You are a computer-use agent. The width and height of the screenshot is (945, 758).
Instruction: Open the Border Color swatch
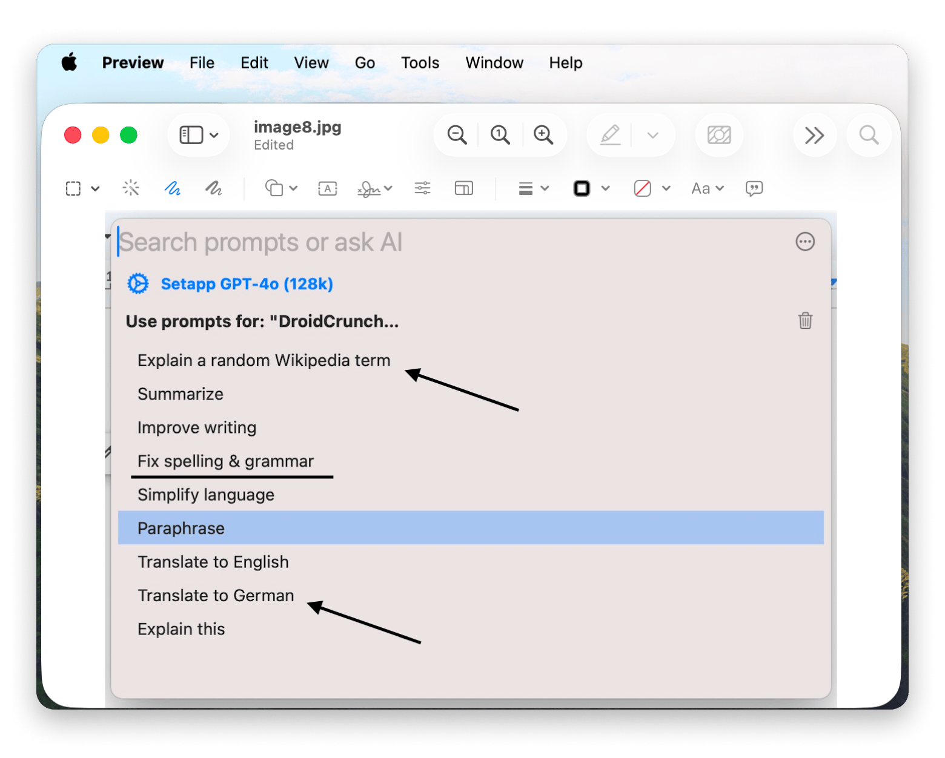pyautogui.click(x=582, y=188)
